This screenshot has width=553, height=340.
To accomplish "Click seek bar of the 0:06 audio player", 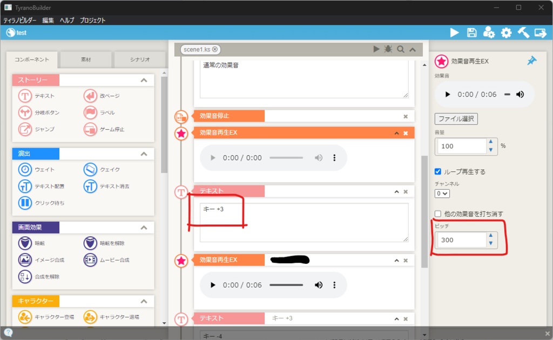I will point(286,285).
